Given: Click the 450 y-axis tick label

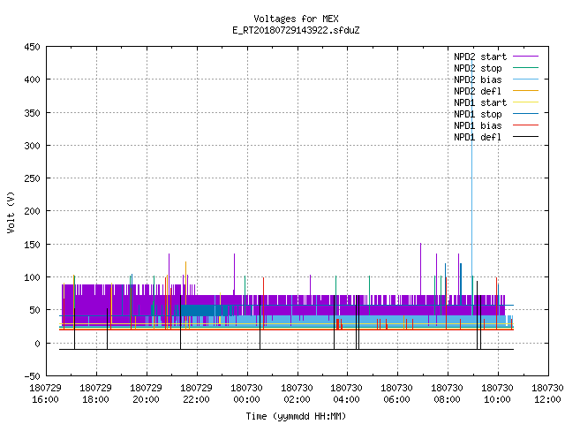Looking at the screenshot, I should point(32,47).
